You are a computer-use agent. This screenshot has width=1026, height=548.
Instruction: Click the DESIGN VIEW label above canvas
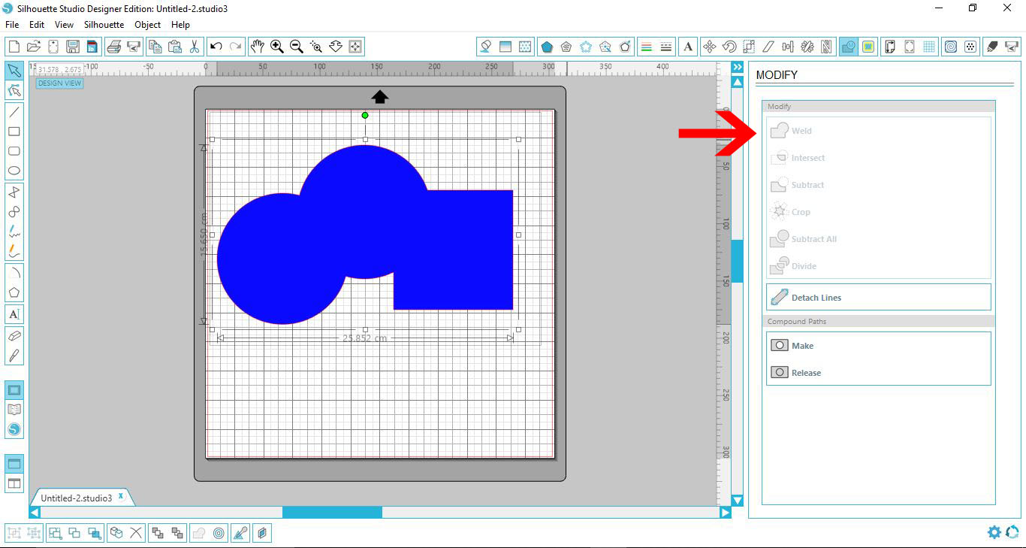[59, 83]
